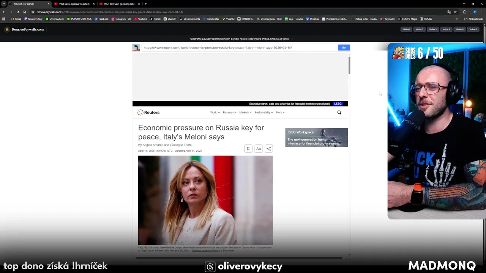
Task: Expand the Reuters Sustainability menu
Action: point(264,113)
